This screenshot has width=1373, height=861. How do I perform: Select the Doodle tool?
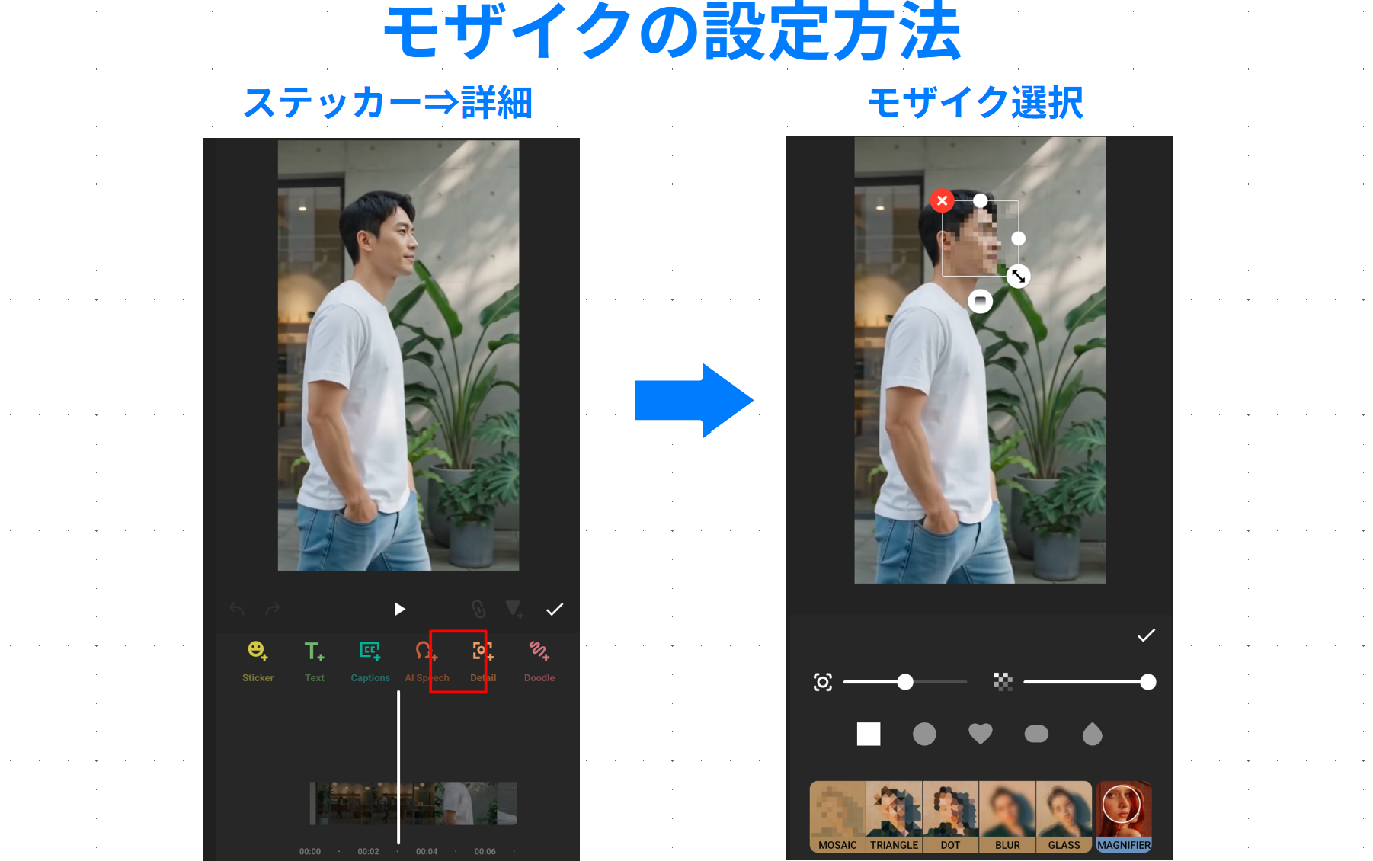coord(539,661)
